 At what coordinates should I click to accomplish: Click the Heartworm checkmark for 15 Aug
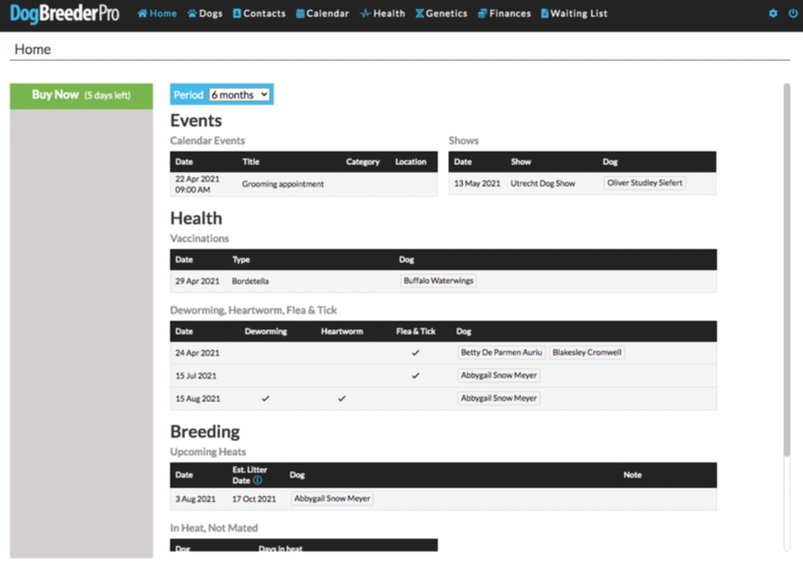point(341,399)
